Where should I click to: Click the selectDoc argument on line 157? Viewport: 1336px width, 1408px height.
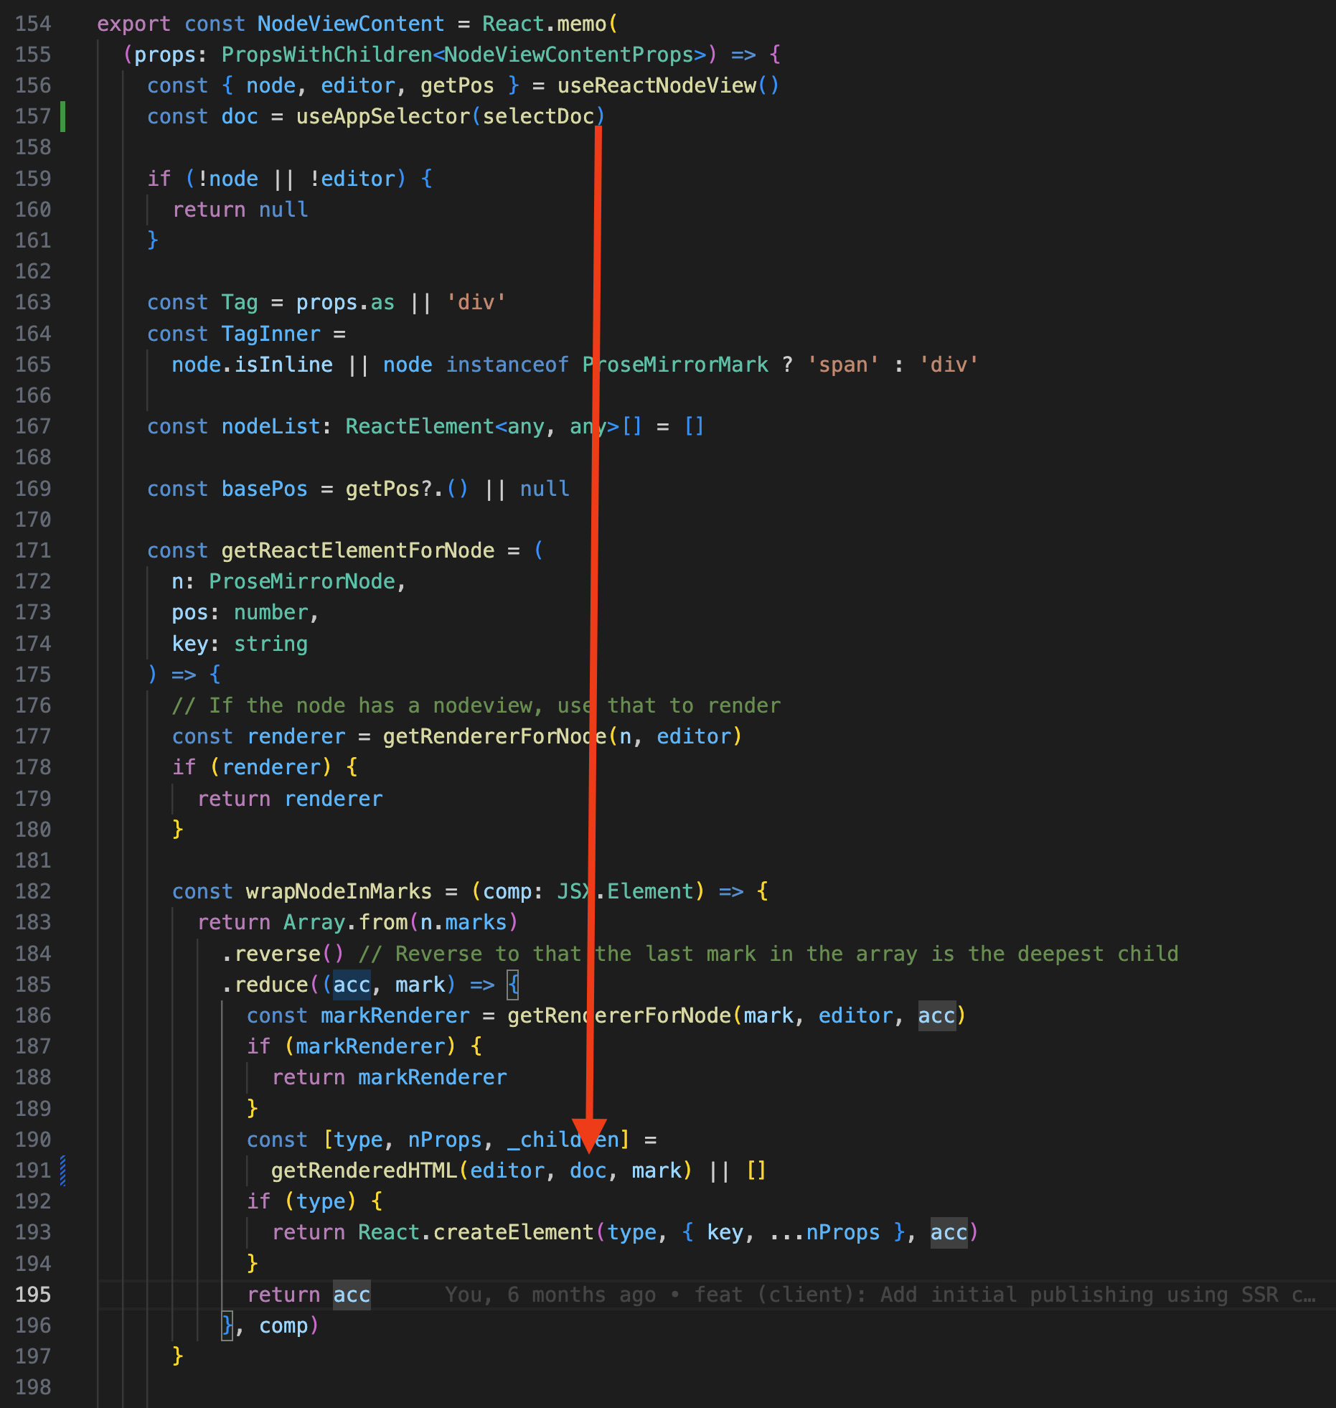click(x=538, y=116)
